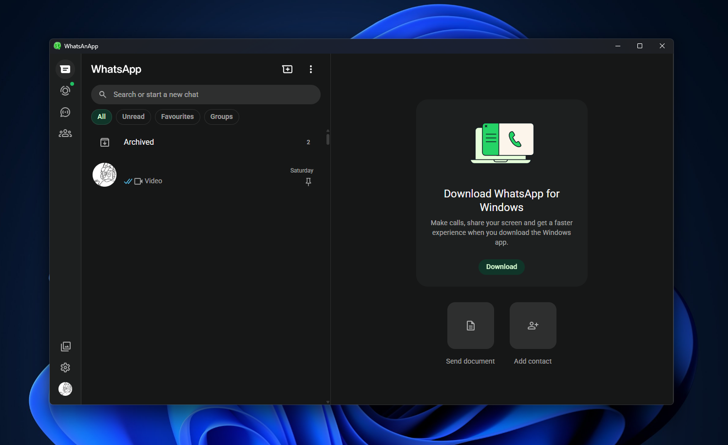Open the Archived chats label
This screenshot has height=445, width=728.
(x=139, y=142)
